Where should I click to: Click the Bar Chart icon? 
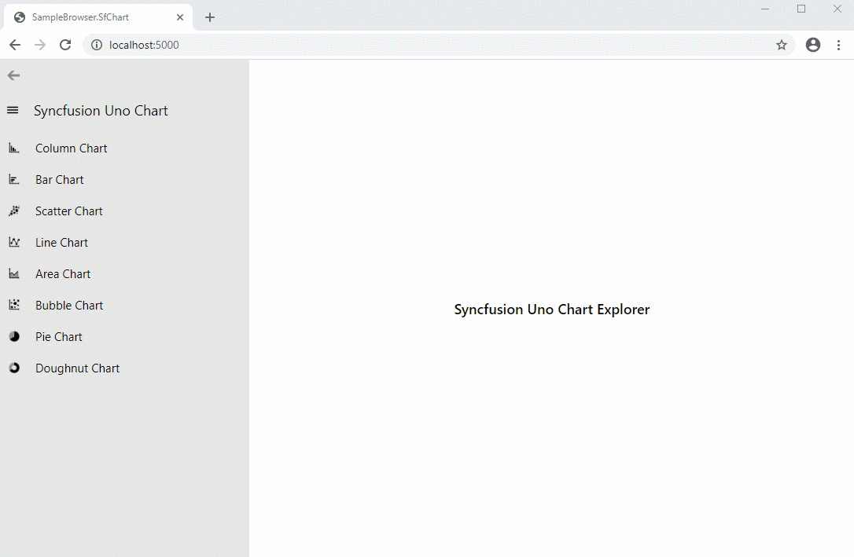point(14,180)
